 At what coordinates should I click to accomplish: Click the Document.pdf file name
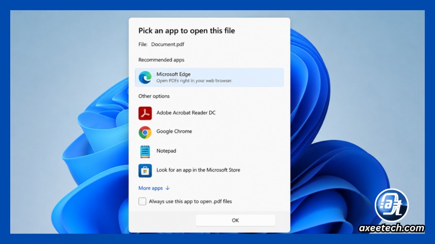click(167, 44)
